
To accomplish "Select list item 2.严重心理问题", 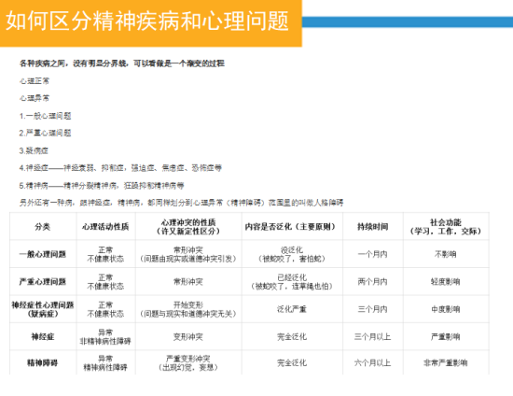I will pyautogui.click(x=45, y=133).
